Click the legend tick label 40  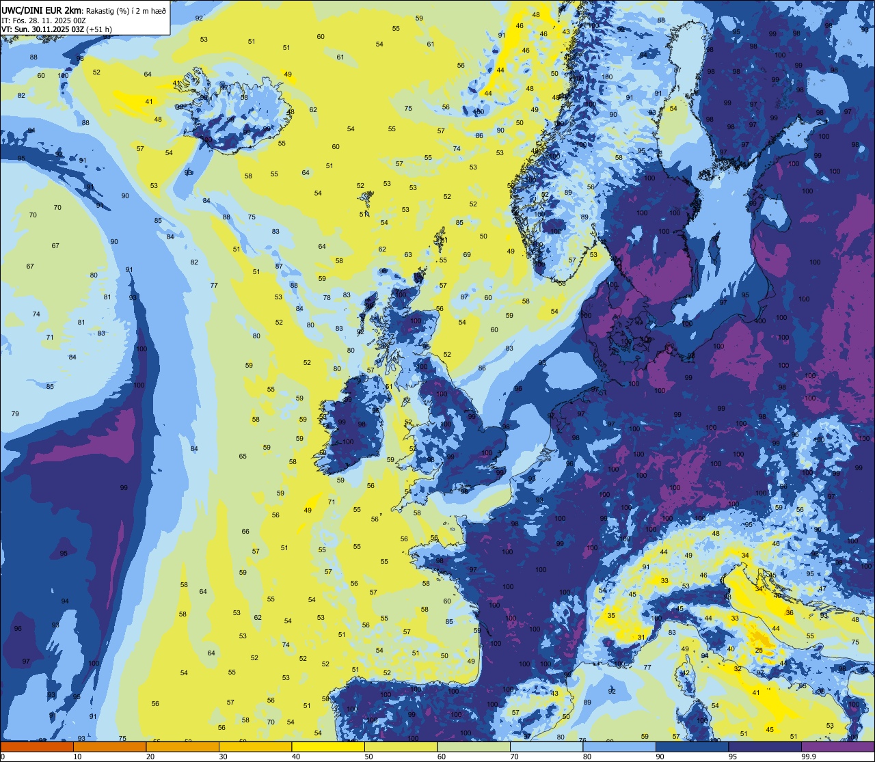tap(296, 757)
